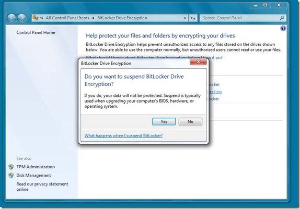Click the TPM Administration shield icon
This screenshot has height=209, width=300.
click(x=11, y=167)
